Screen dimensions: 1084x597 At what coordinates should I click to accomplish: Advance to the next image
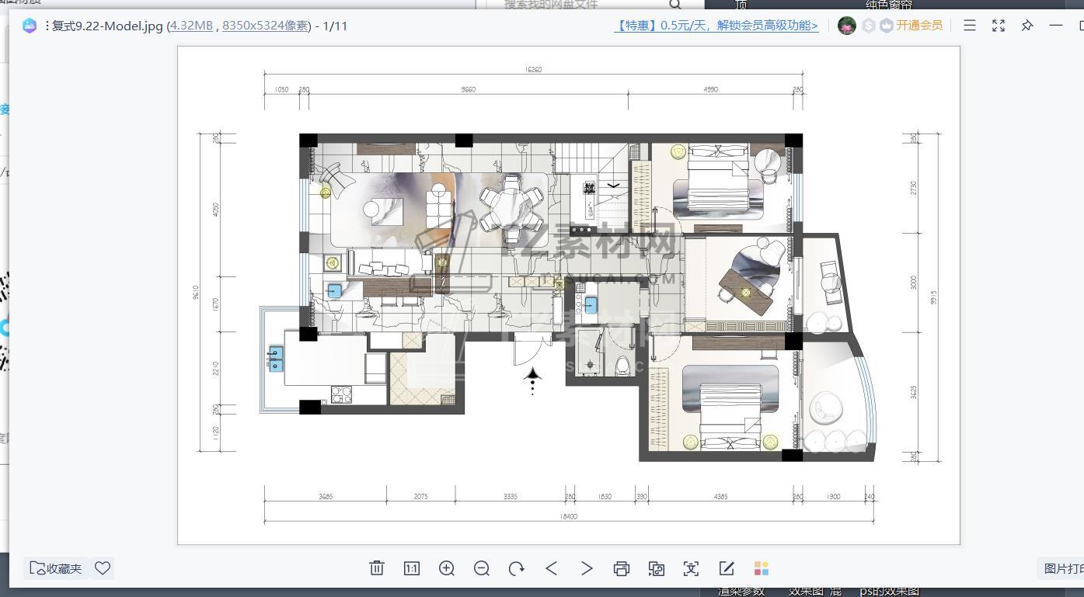[x=587, y=568]
